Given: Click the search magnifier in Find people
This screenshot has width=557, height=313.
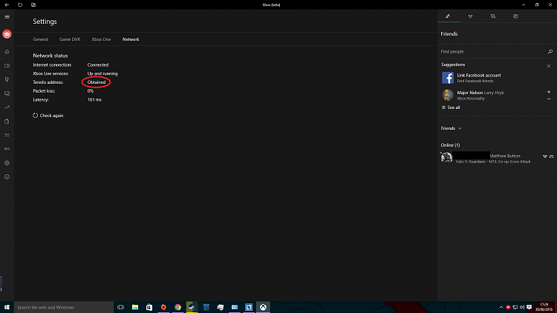Looking at the screenshot, I should pyautogui.click(x=550, y=52).
